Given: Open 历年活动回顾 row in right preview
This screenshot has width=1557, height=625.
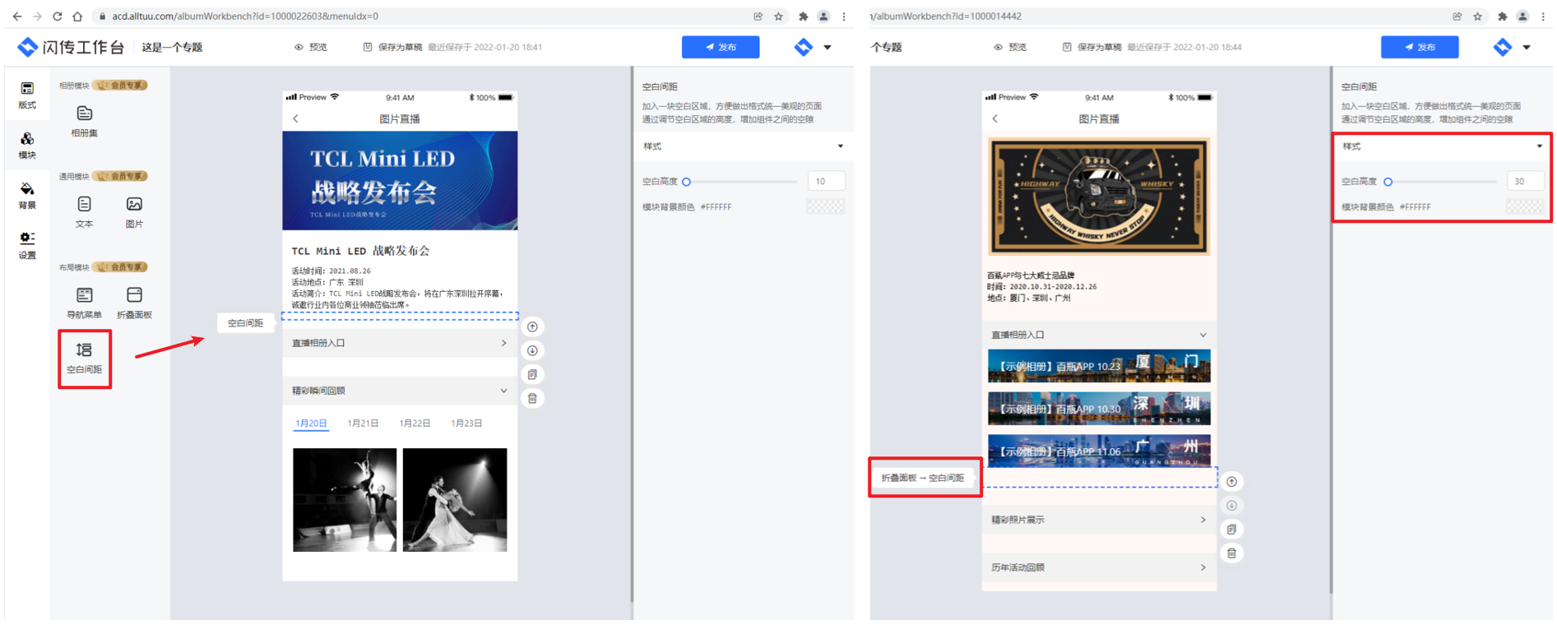Looking at the screenshot, I should pyautogui.click(x=1099, y=567).
